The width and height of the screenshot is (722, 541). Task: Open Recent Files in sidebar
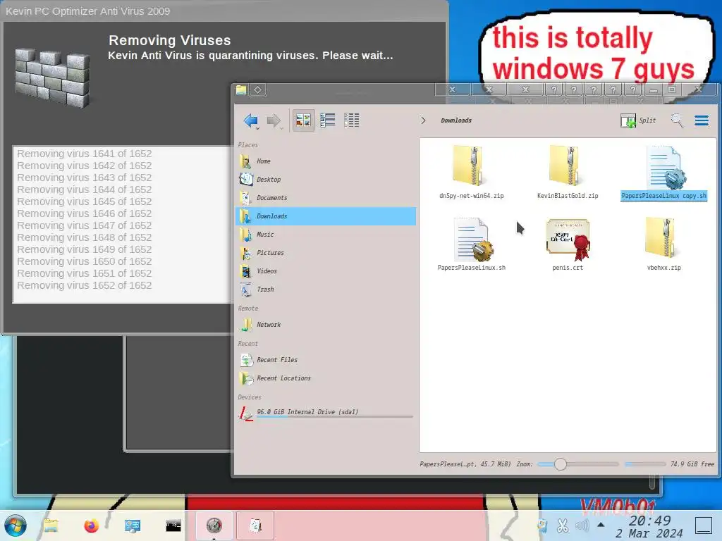(x=327, y=360)
